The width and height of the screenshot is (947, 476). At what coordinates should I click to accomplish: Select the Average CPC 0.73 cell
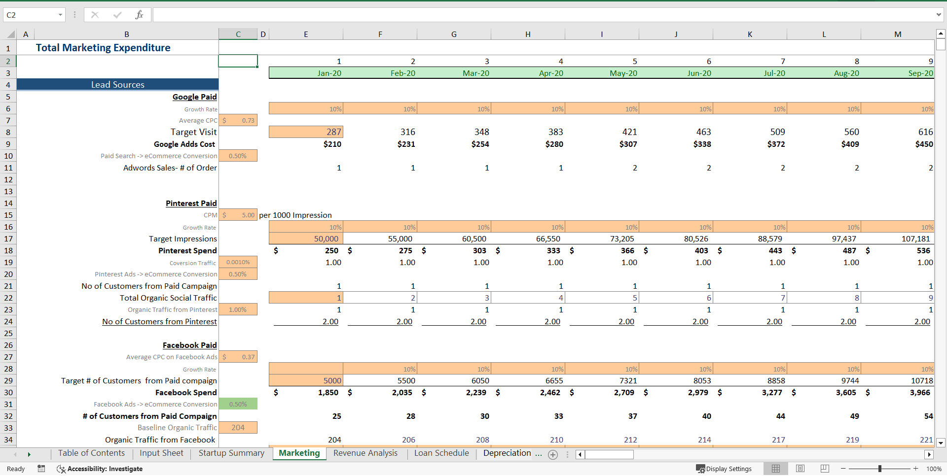click(238, 120)
